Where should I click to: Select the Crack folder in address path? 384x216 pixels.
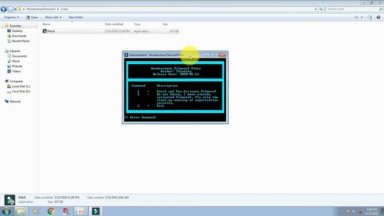tap(64, 9)
